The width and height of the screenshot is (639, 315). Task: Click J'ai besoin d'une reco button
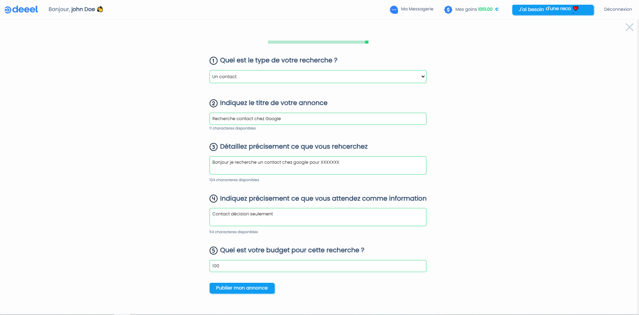click(x=553, y=10)
